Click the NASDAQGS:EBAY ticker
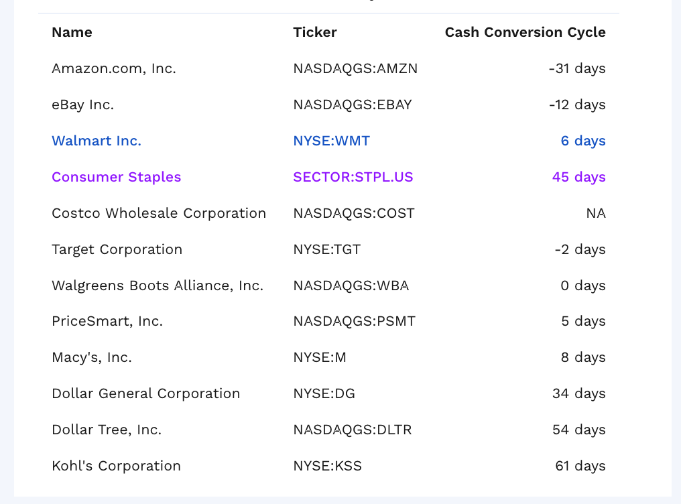 [x=352, y=105]
